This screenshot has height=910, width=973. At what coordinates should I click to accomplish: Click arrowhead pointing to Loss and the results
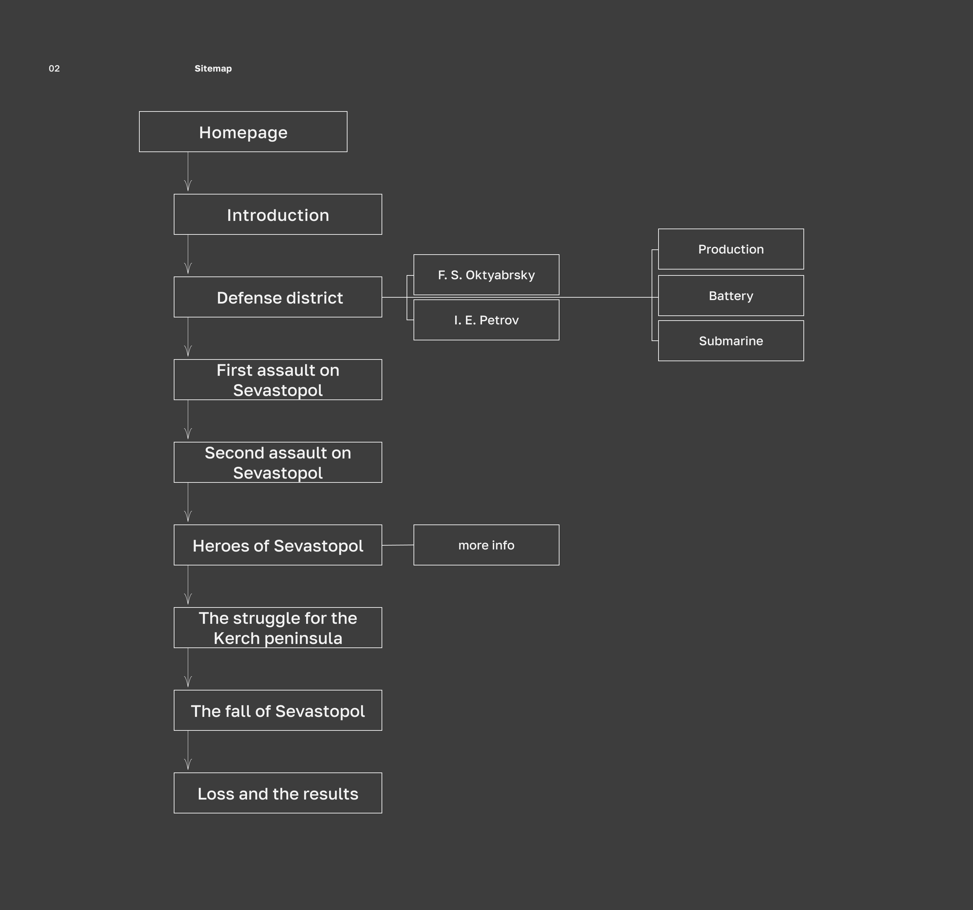pos(188,765)
